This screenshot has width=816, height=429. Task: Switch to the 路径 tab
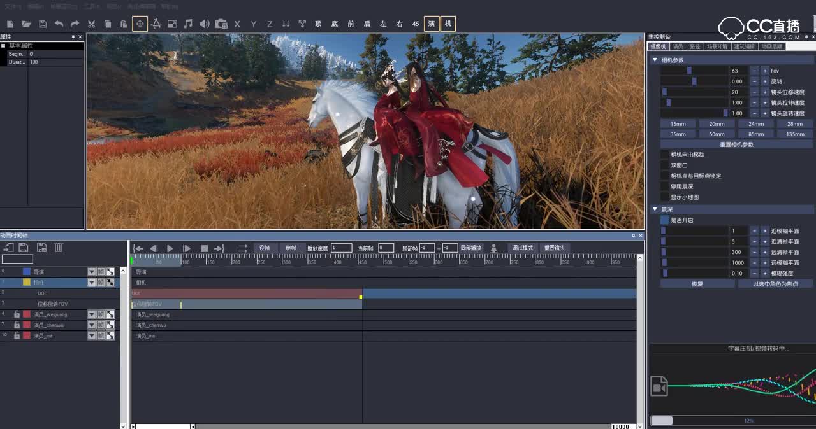coord(695,46)
